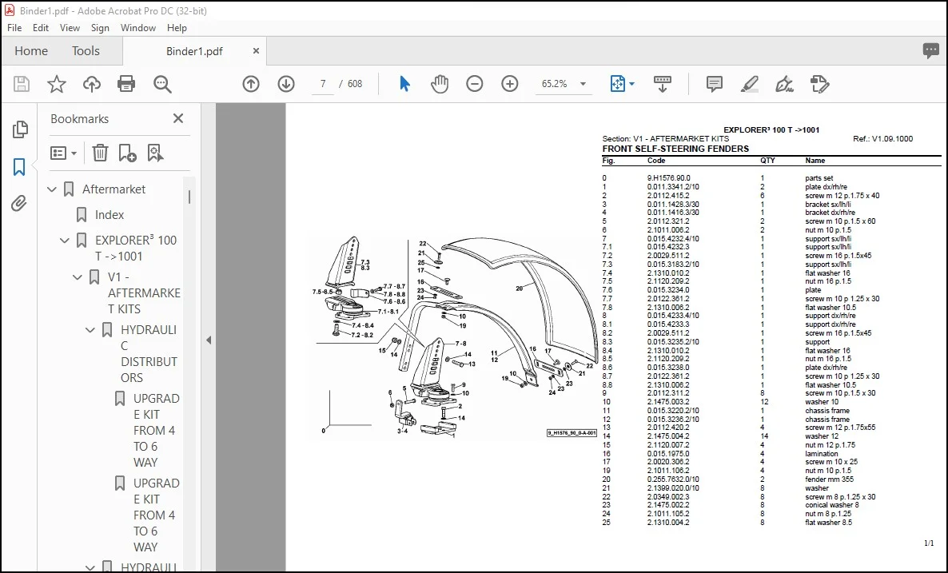Viewport: 948px width, 573px height.
Task: Add a new bookmark icon
Action: [128, 153]
